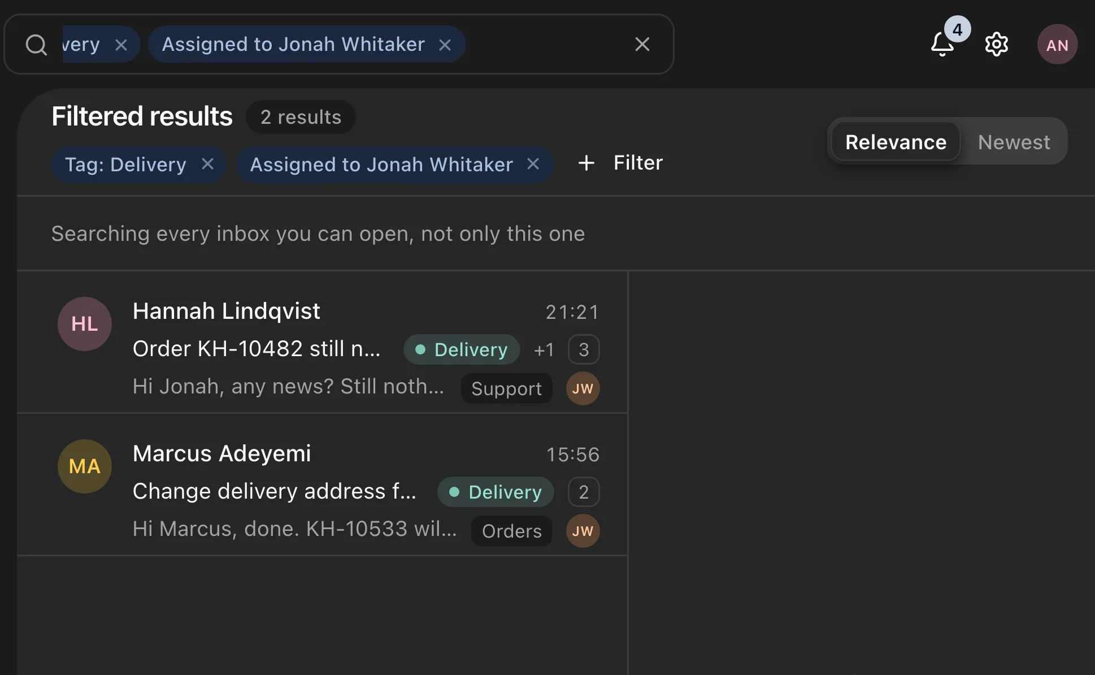Click message count 2 on Marcus's thread
Screen dimensions: 1095x675
pyautogui.click(x=584, y=492)
